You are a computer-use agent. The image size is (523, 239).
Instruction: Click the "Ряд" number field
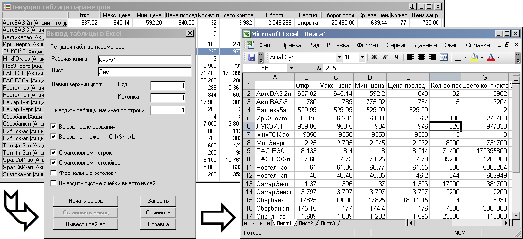(x=168, y=86)
